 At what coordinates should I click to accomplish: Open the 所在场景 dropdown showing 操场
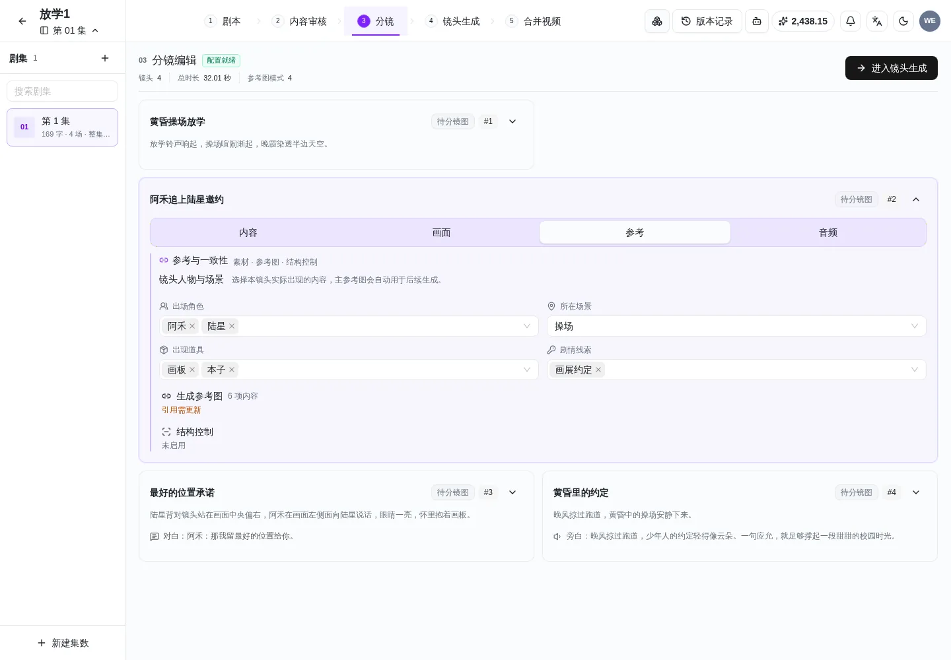736,326
